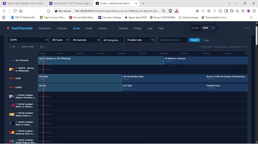Open Brave Shields lion icon
258x144 pixels.
(170, 11)
